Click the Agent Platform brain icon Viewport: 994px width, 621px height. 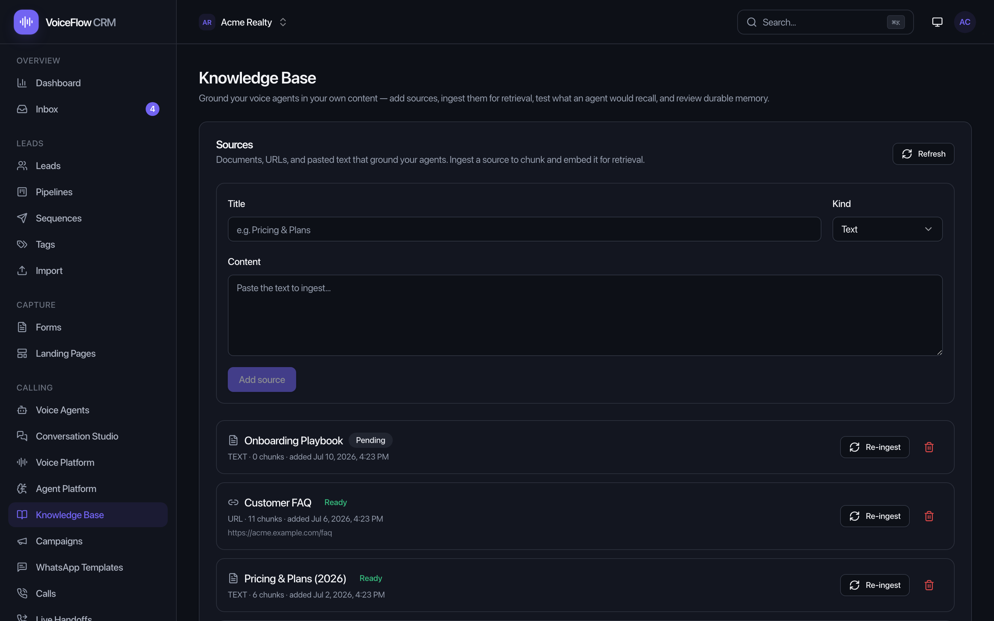pyautogui.click(x=22, y=489)
